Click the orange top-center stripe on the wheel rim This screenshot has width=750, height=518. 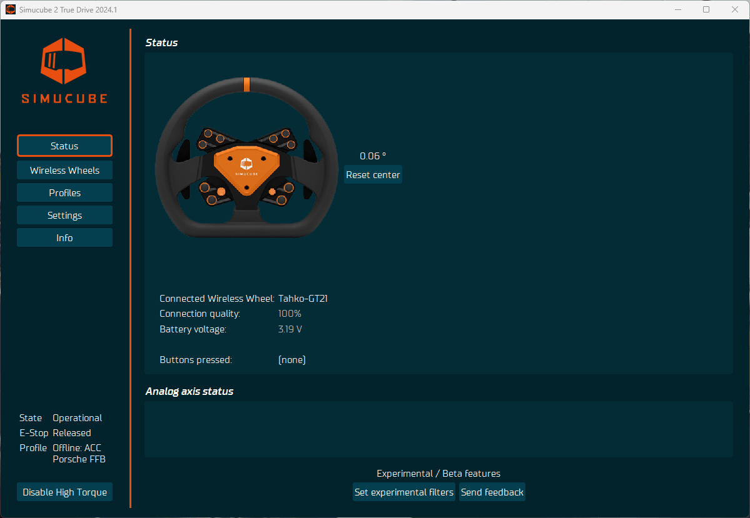click(246, 84)
